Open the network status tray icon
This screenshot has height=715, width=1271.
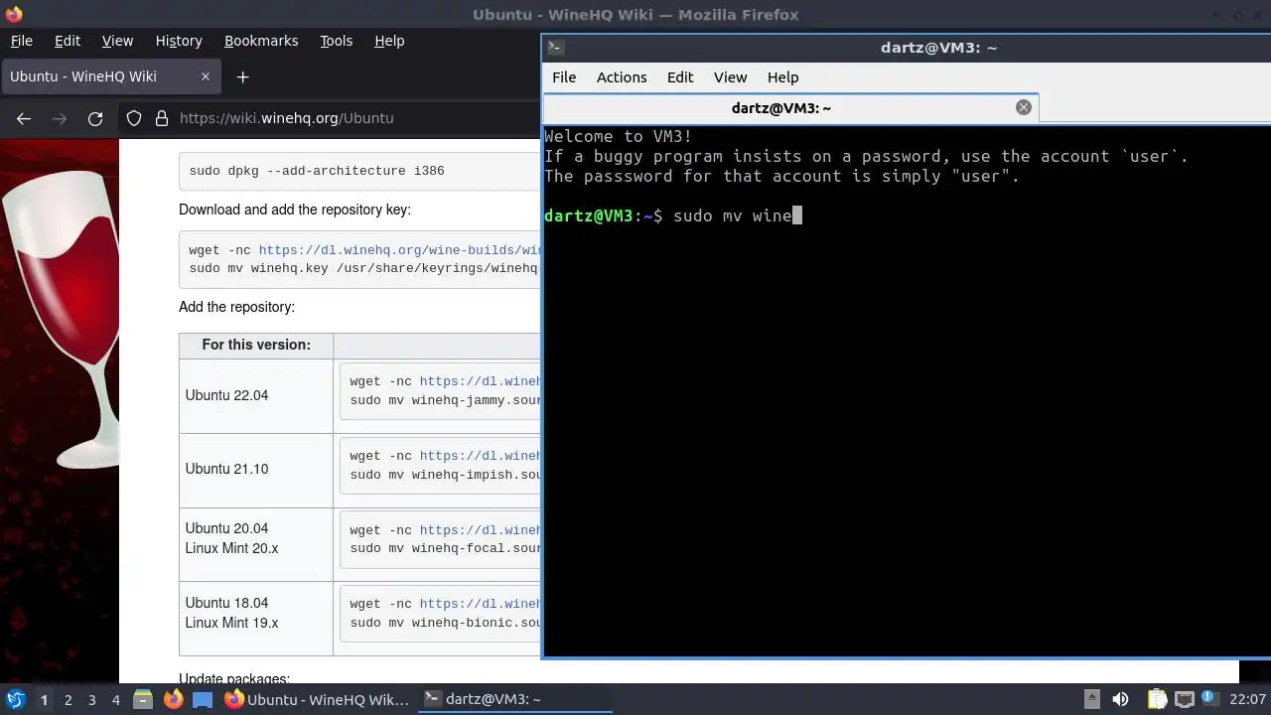point(1184,699)
